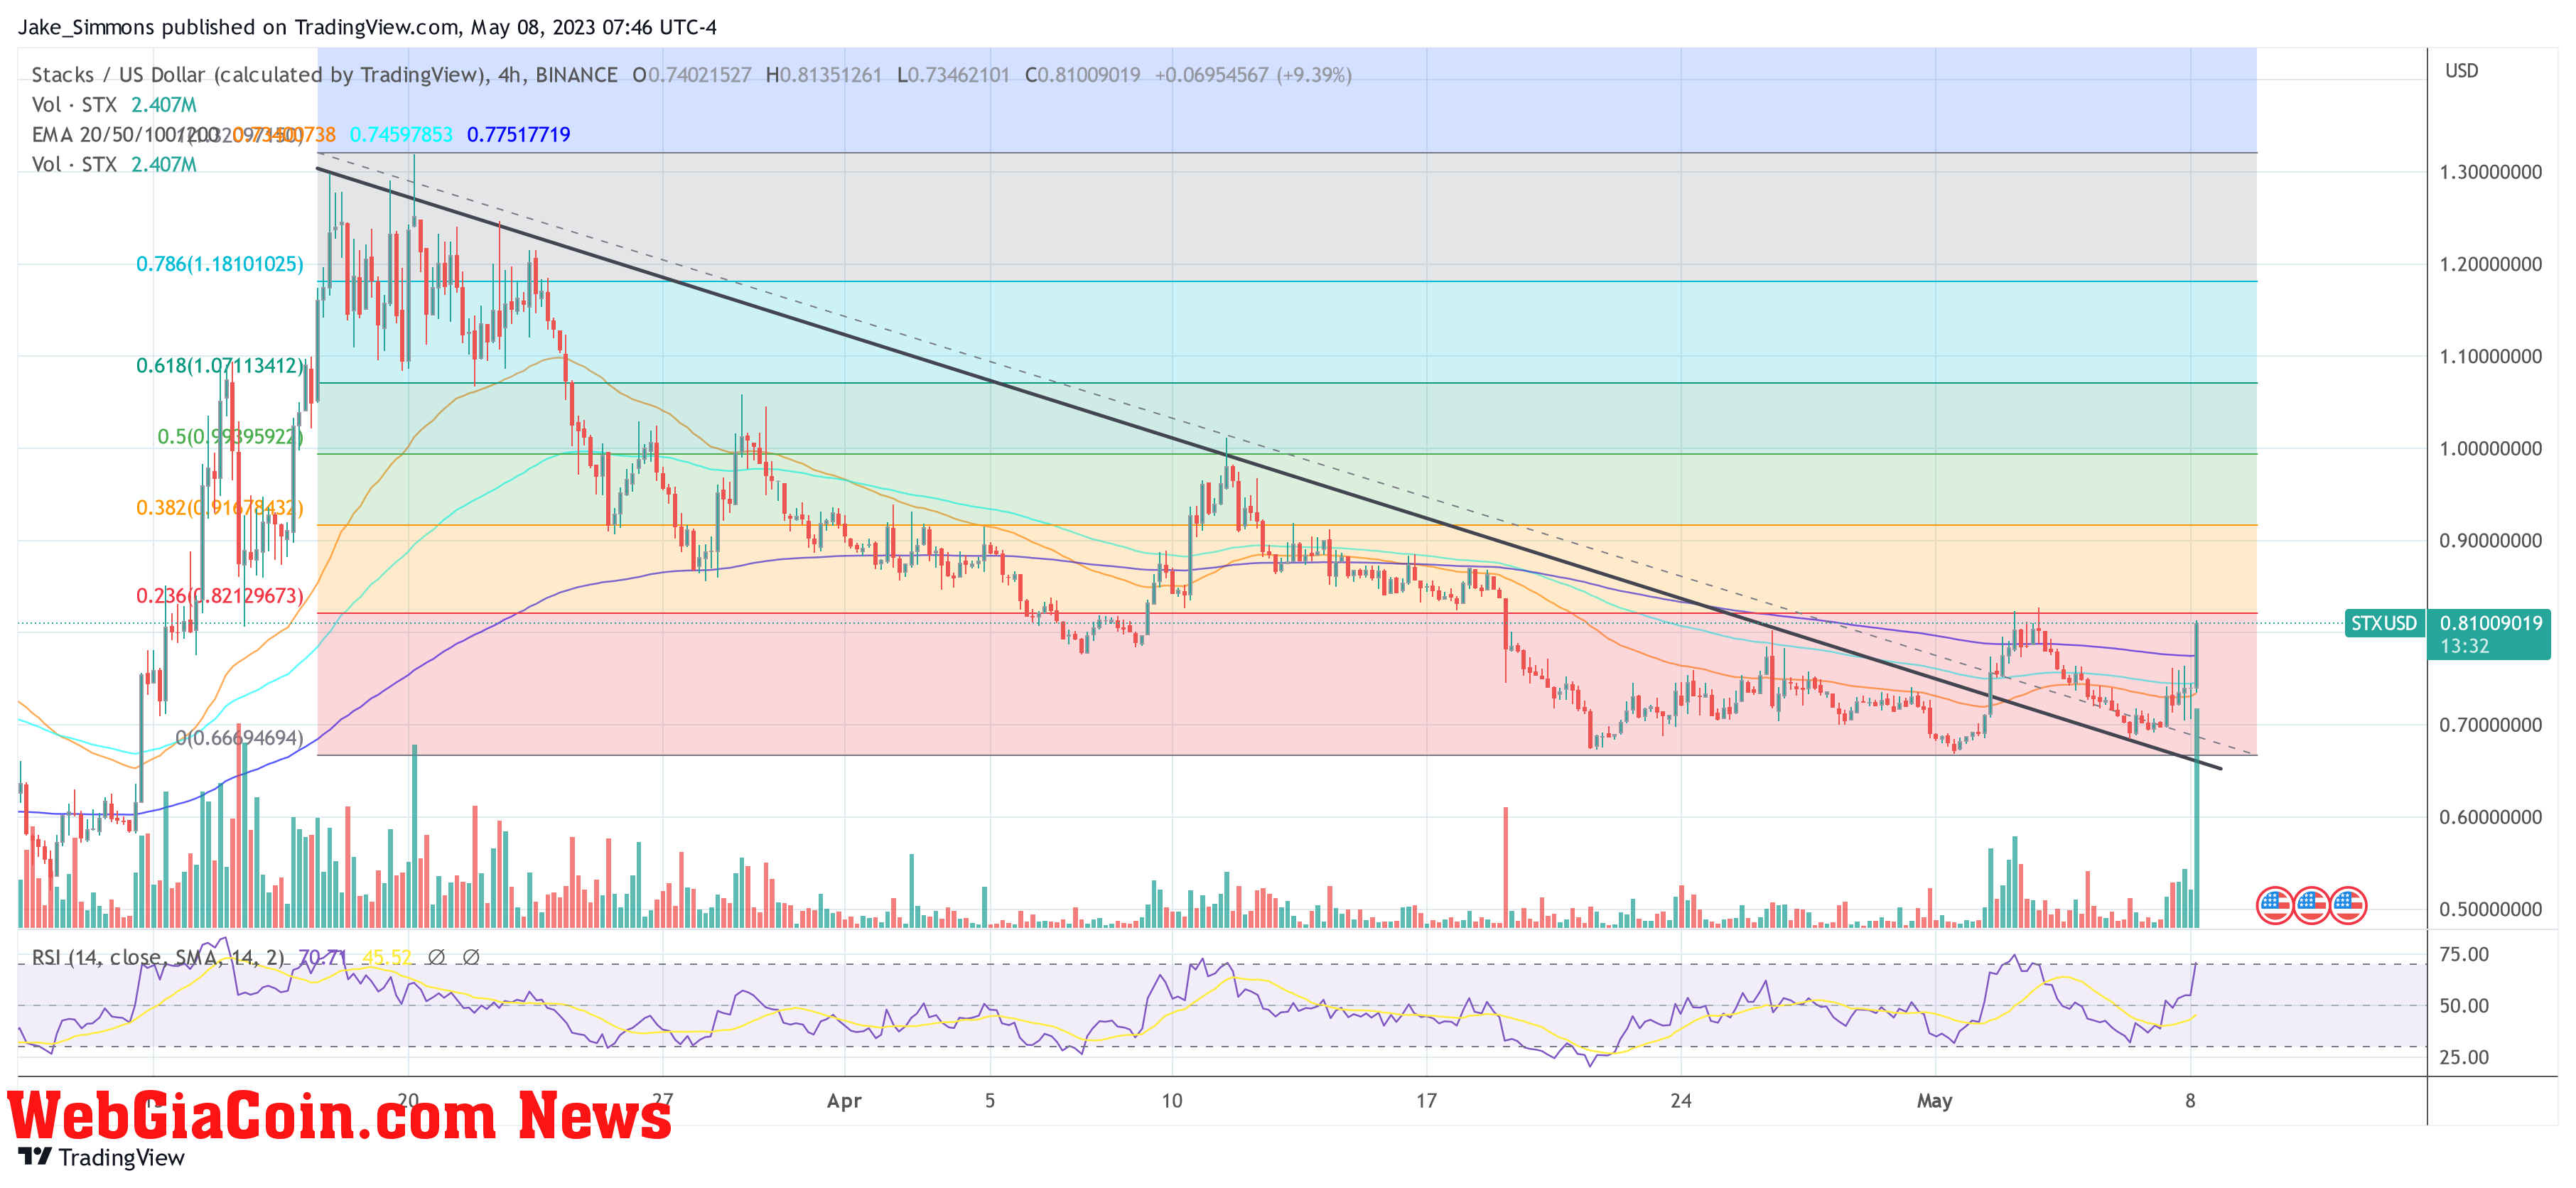Click the 13:32 candle countdown timer
Screen dimensions: 2576x1188
coord(2465,646)
